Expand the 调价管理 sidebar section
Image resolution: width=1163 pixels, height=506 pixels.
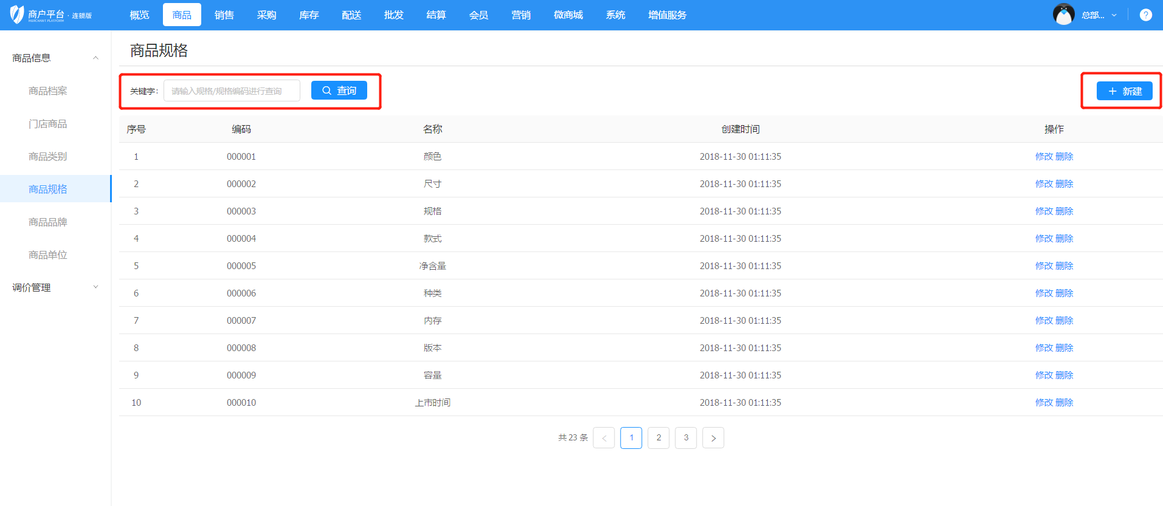coord(95,287)
